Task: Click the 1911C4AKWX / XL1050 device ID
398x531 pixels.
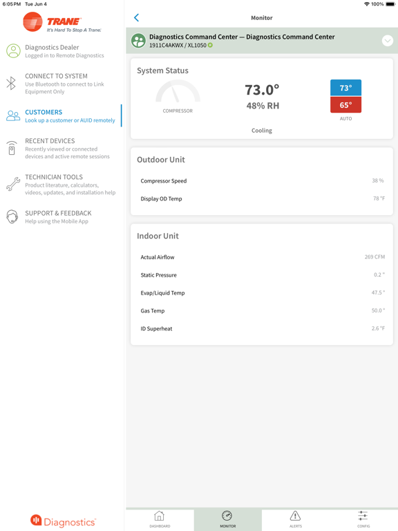Action: [x=178, y=46]
